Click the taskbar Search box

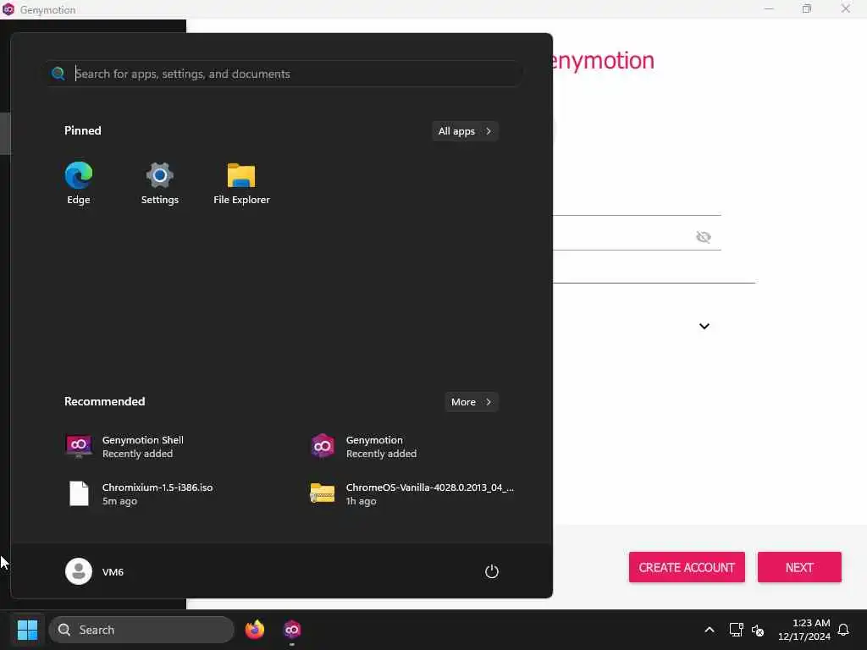(x=141, y=630)
